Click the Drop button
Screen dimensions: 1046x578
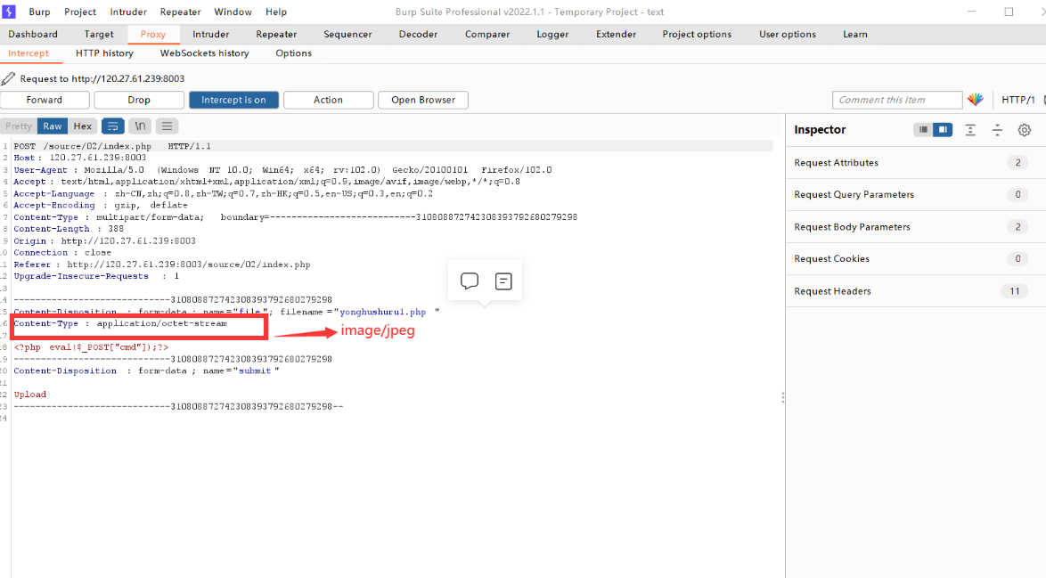point(139,100)
